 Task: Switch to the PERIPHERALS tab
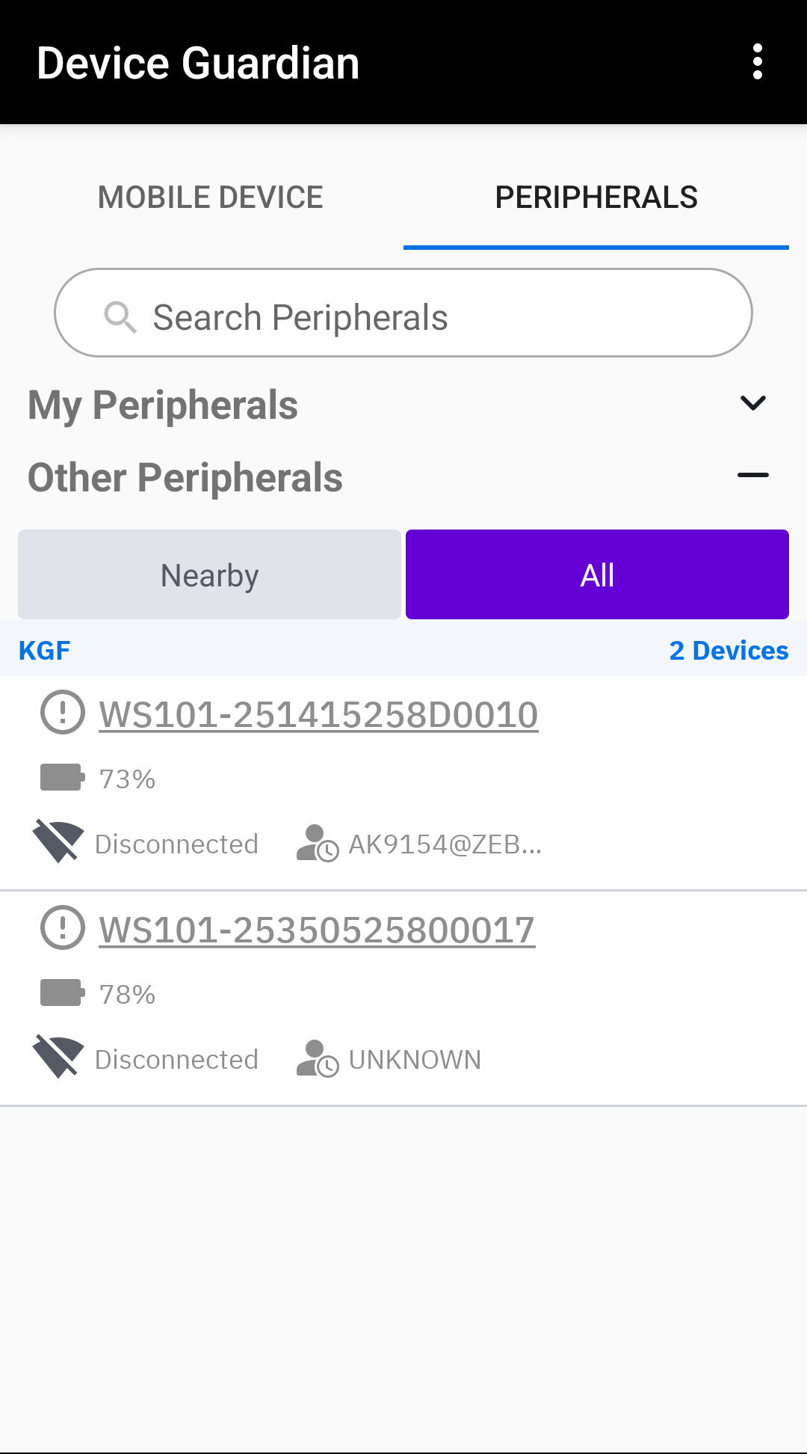tap(596, 197)
